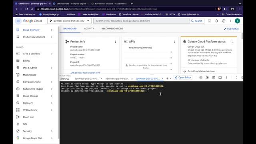Expand the BigQuery submenu arrow
The width and height of the screenshot is (256, 144).
pos(52,103)
